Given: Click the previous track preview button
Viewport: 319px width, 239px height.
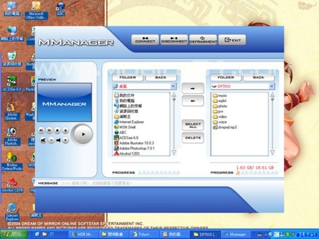Looking at the screenshot, I should [41, 130].
